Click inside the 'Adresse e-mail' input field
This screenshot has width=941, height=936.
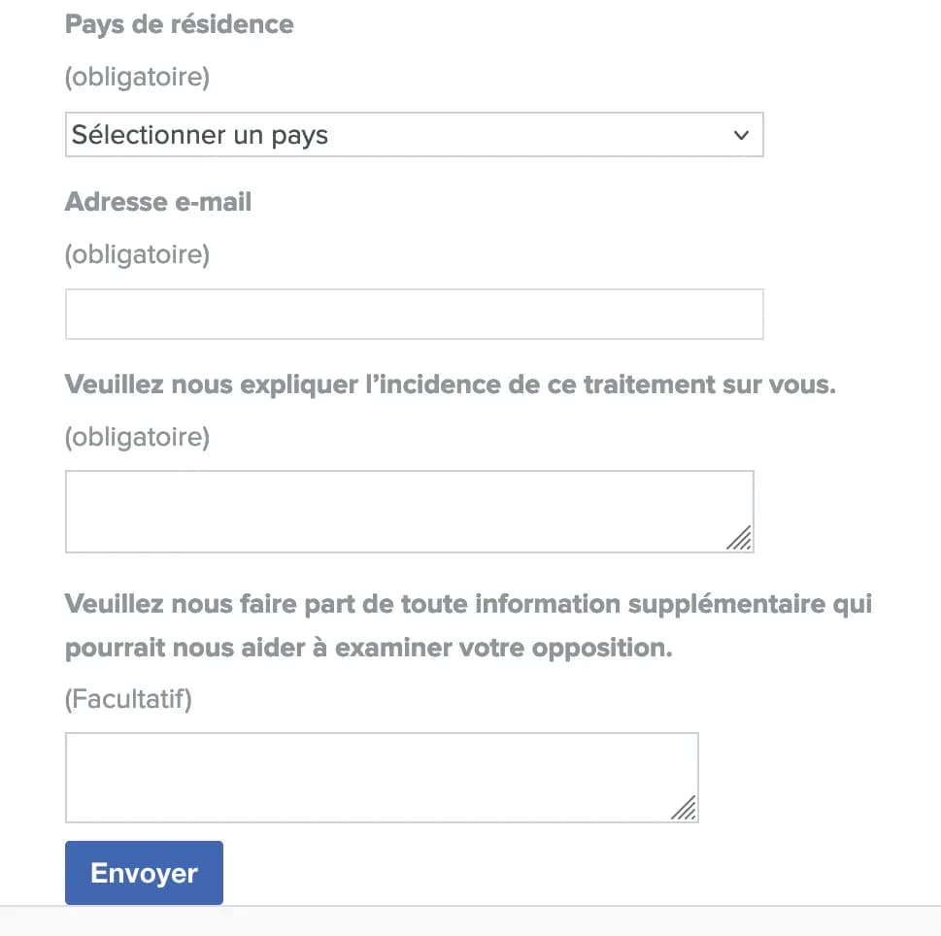[x=415, y=314]
